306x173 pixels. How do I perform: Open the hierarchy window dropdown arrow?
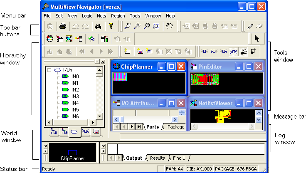point(97,62)
